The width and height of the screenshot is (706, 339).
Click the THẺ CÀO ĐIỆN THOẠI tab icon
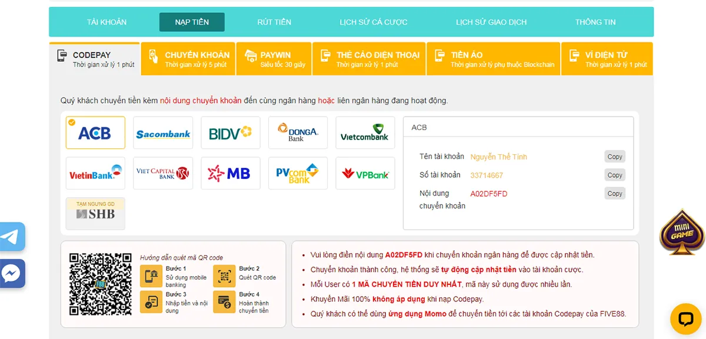click(x=325, y=56)
